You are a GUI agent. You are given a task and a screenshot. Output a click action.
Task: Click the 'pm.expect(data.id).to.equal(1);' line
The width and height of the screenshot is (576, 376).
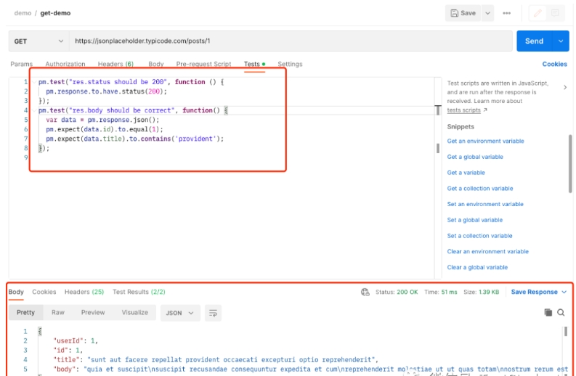point(105,129)
